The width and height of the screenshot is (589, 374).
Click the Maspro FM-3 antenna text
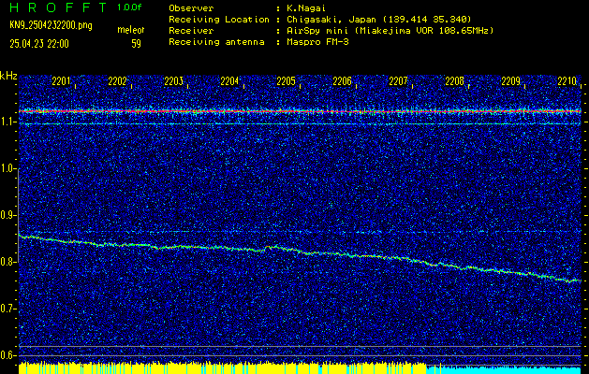317,42
